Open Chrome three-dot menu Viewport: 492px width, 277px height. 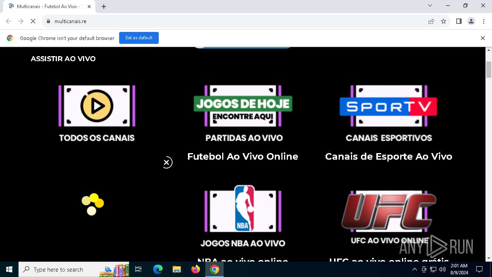484,21
